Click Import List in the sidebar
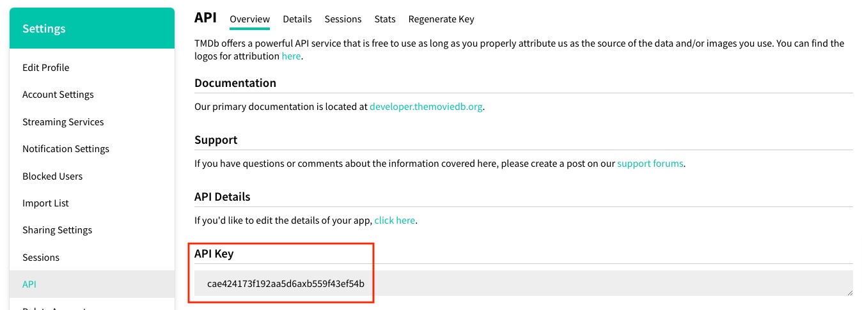This screenshot has height=310, width=862. pyautogui.click(x=45, y=203)
